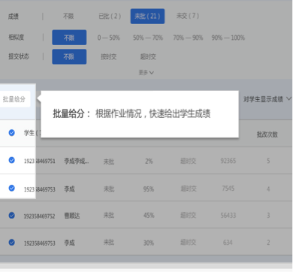Click the value 634
The height and width of the screenshot is (272, 293).
coord(228,243)
